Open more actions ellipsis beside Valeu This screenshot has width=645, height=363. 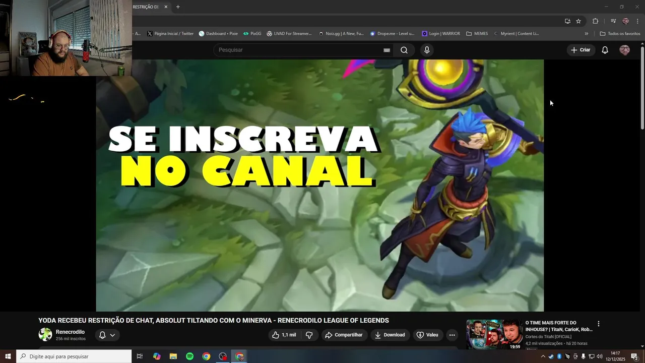[x=452, y=335]
